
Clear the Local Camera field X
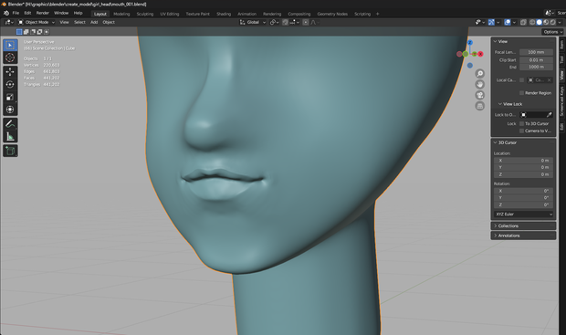pyautogui.click(x=549, y=80)
